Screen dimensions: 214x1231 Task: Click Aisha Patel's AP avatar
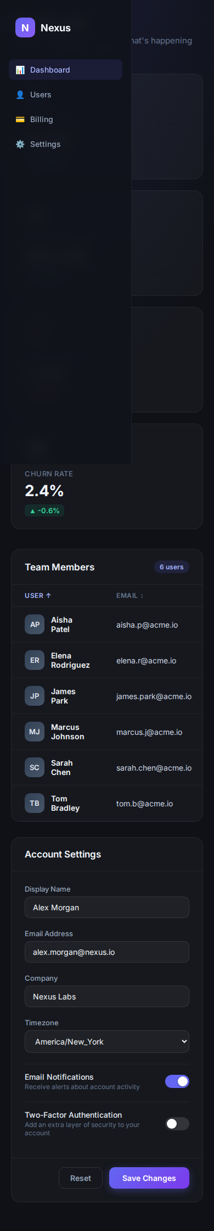click(x=35, y=624)
